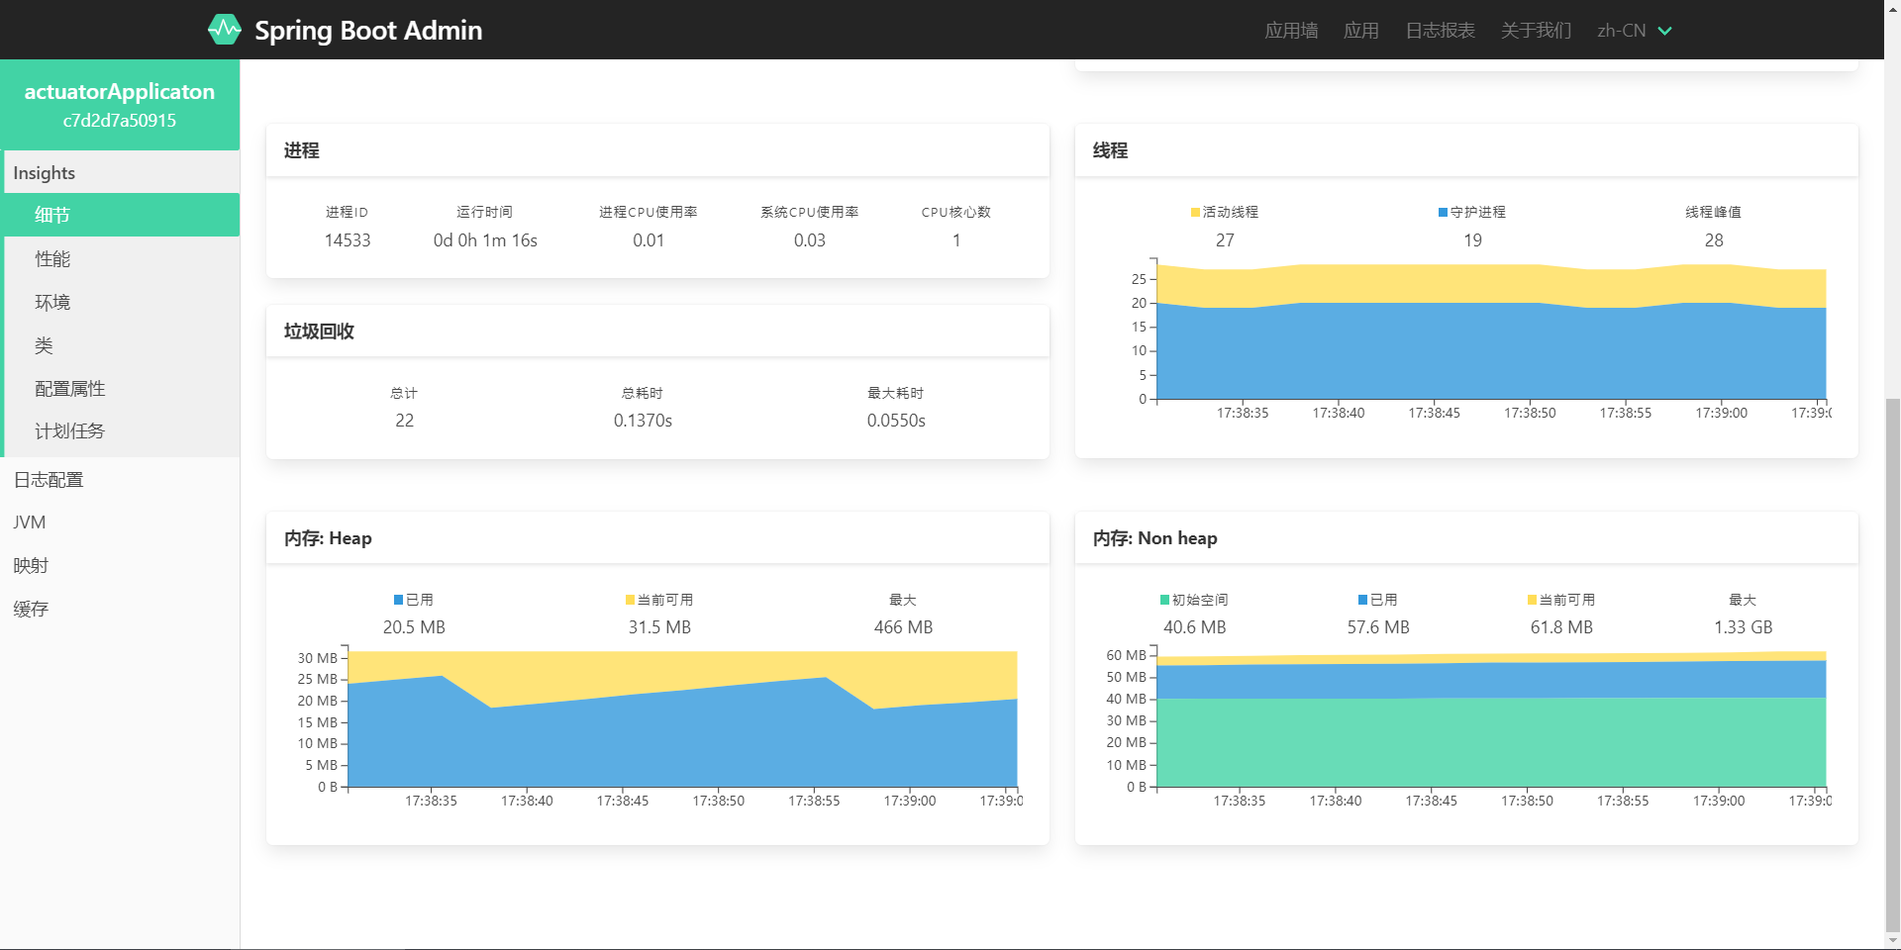Click the Spring Boot Admin heartbeat logo icon
Viewport: 1901px width, 950px height.
(225, 30)
